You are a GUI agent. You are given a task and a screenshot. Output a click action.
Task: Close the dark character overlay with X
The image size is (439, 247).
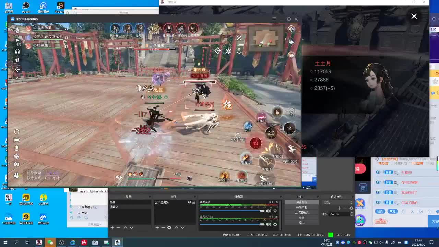(x=414, y=16)
